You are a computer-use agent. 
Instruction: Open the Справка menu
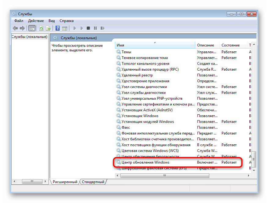67,21
